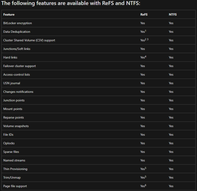Viewport: 197px width, 191px height.
Task: Click the NTFS Yes for Page file support
Action: pyautogui.click(x=171, y=186)
